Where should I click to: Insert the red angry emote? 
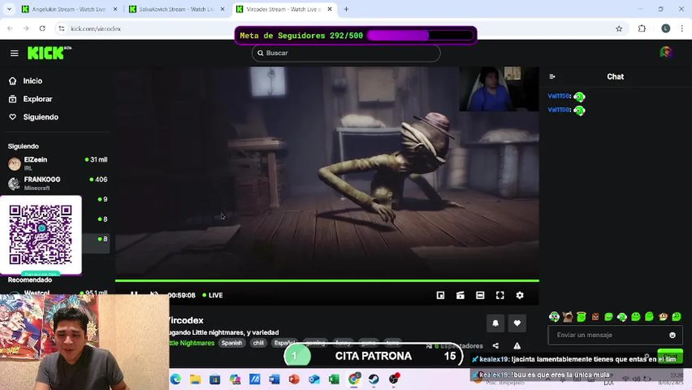[595, 317]
